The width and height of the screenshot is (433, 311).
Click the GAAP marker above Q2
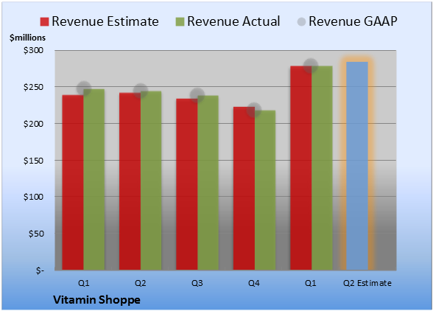(x=141, y=91)
